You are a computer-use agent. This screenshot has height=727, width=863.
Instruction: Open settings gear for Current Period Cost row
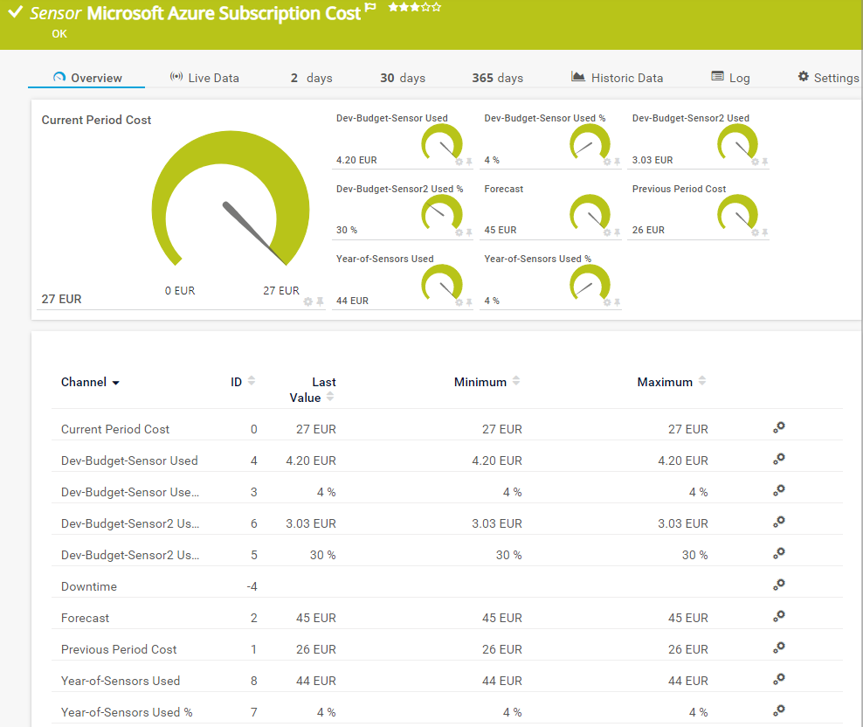[779, 427]
